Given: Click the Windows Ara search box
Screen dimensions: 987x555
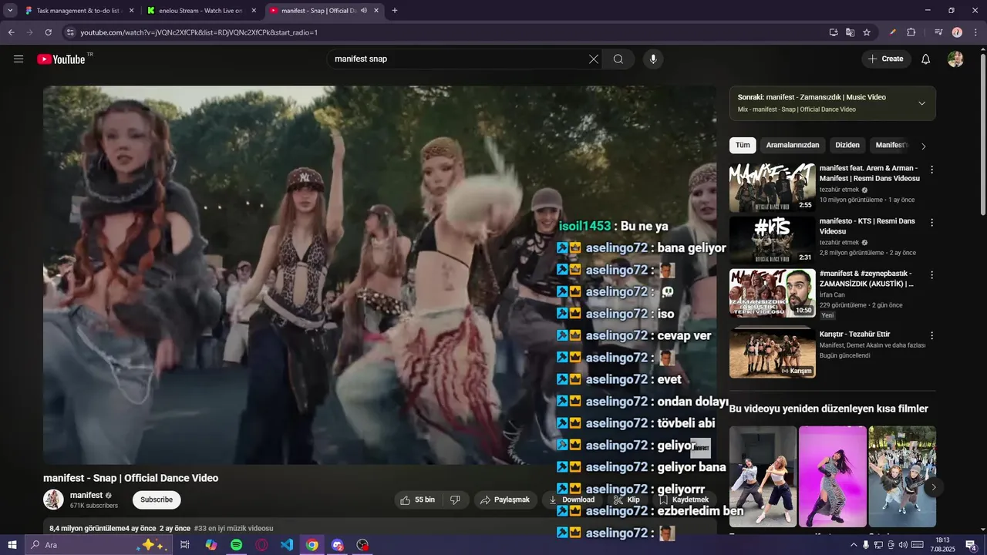Looking at the screenshot, I should click(98, 545).
